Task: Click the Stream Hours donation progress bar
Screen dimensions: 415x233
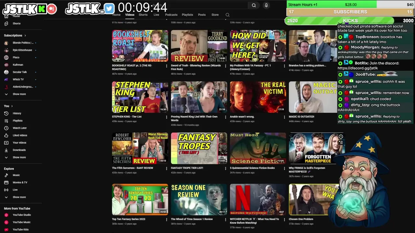Action: (x=350, y=5)
